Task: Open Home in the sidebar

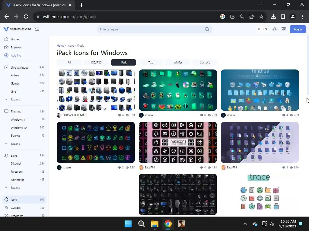Action: [15, 39]
